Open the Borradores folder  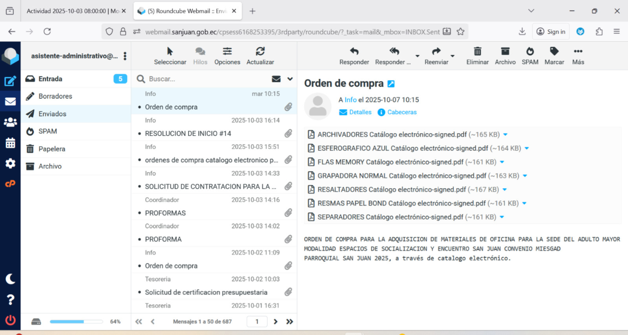[55, 96]
